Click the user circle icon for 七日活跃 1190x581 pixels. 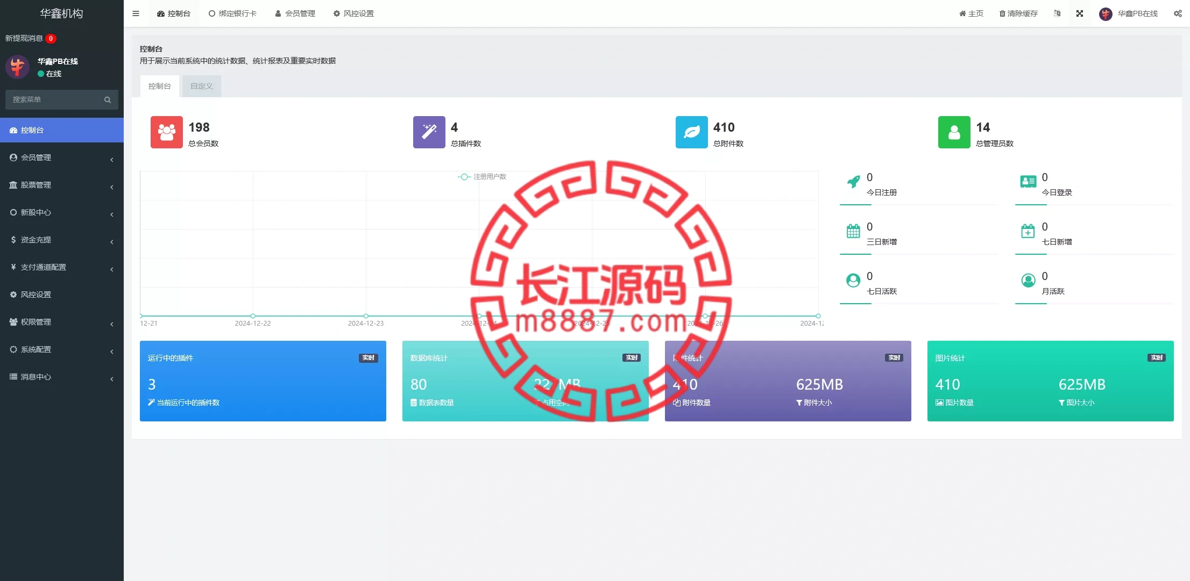(853, 281)
